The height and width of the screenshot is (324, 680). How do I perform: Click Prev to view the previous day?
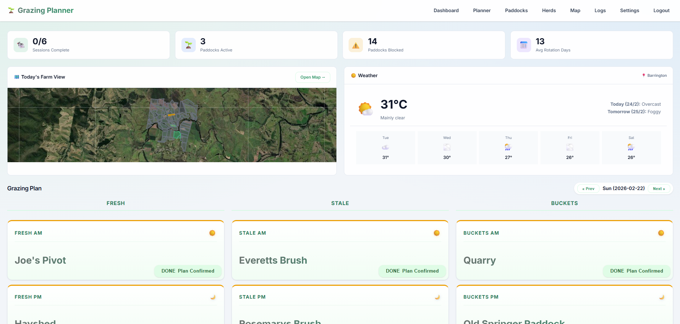(x=588, y=188)
